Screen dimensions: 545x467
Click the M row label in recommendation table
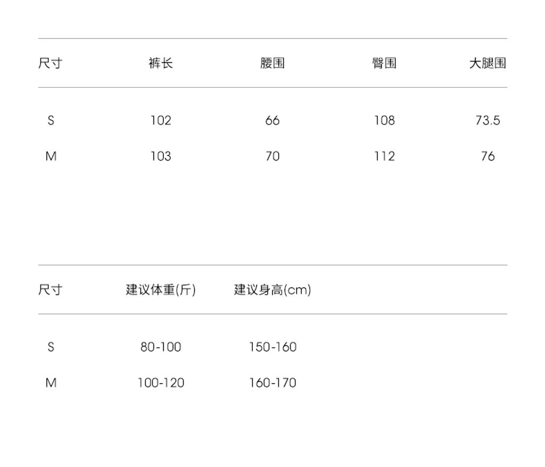pyautogui.click(x=51, y=383)
